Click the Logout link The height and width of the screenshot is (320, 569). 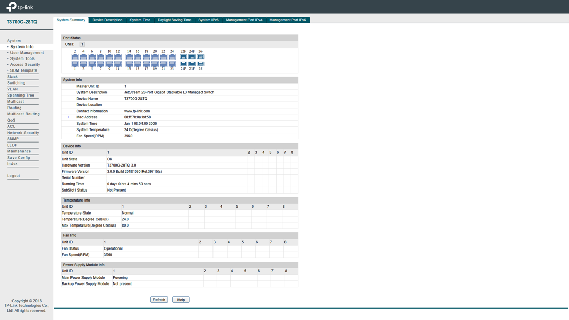[14, 176]
